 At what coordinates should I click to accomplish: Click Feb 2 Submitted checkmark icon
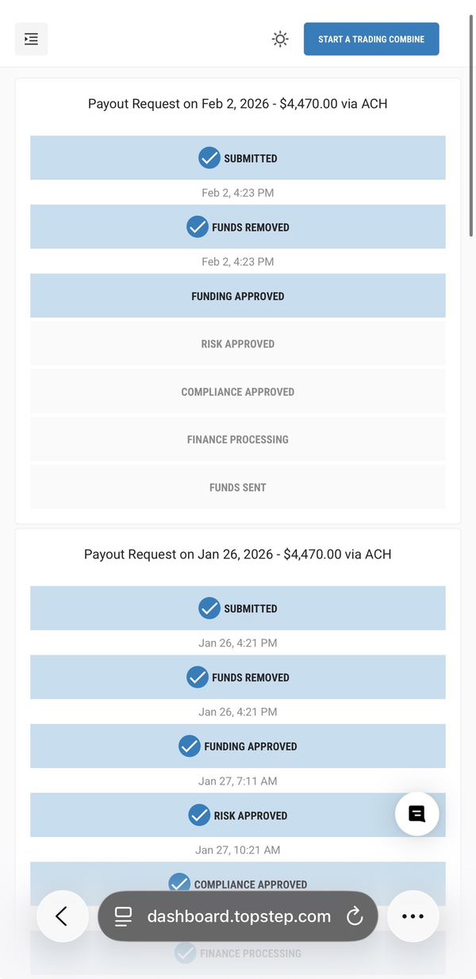pos(209,158)
